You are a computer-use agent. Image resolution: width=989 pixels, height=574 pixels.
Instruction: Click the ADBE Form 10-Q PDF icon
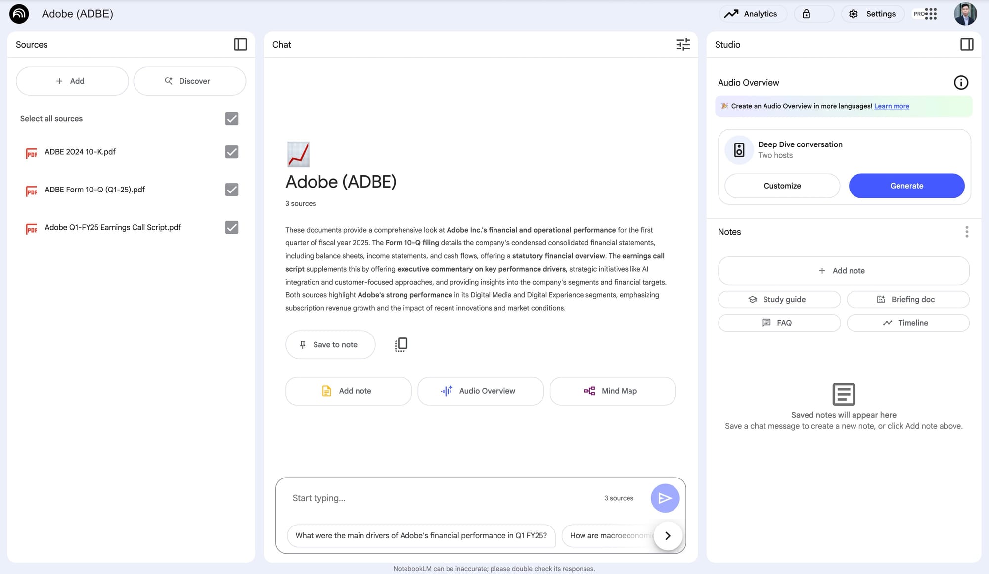click(x=31, y=191)
